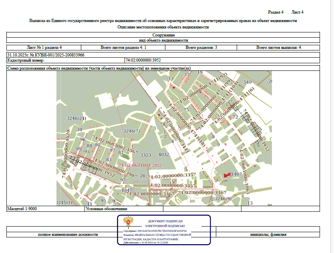Image resolution: width=334 pixels, height=253 pixels.
Task: Click map label ":1347"
Action: pos(126,190)
